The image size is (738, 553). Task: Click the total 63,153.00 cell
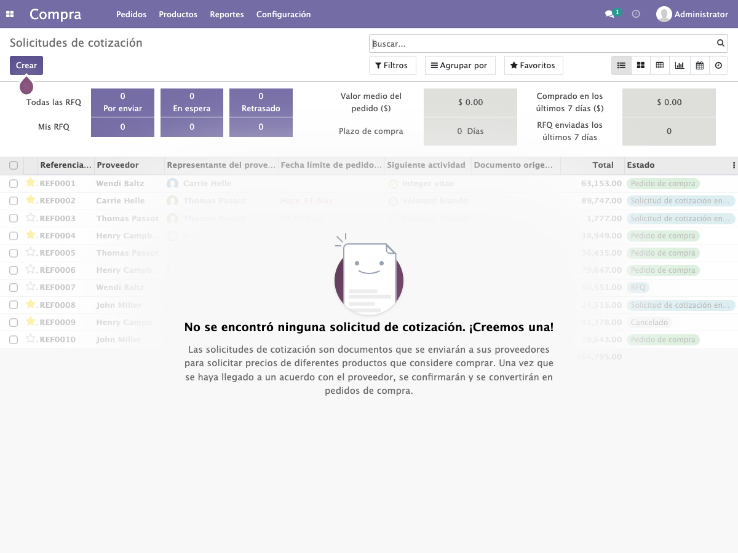601,184
